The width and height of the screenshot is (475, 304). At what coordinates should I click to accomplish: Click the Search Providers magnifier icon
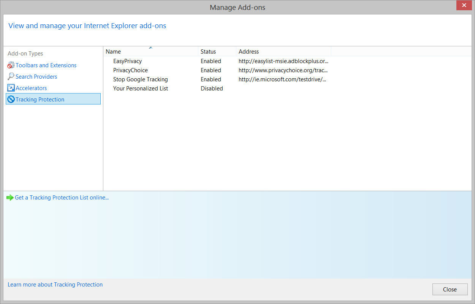[x=11, y=76]
